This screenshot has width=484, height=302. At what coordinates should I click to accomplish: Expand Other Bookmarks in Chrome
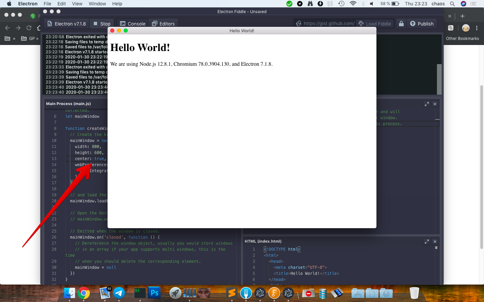tap(462, 38)
